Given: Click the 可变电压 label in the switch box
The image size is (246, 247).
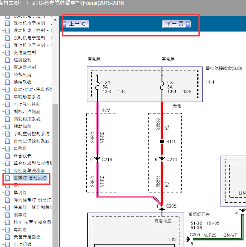Looking at the screenshot, I should pyautogui.click(x=163, y=221).
